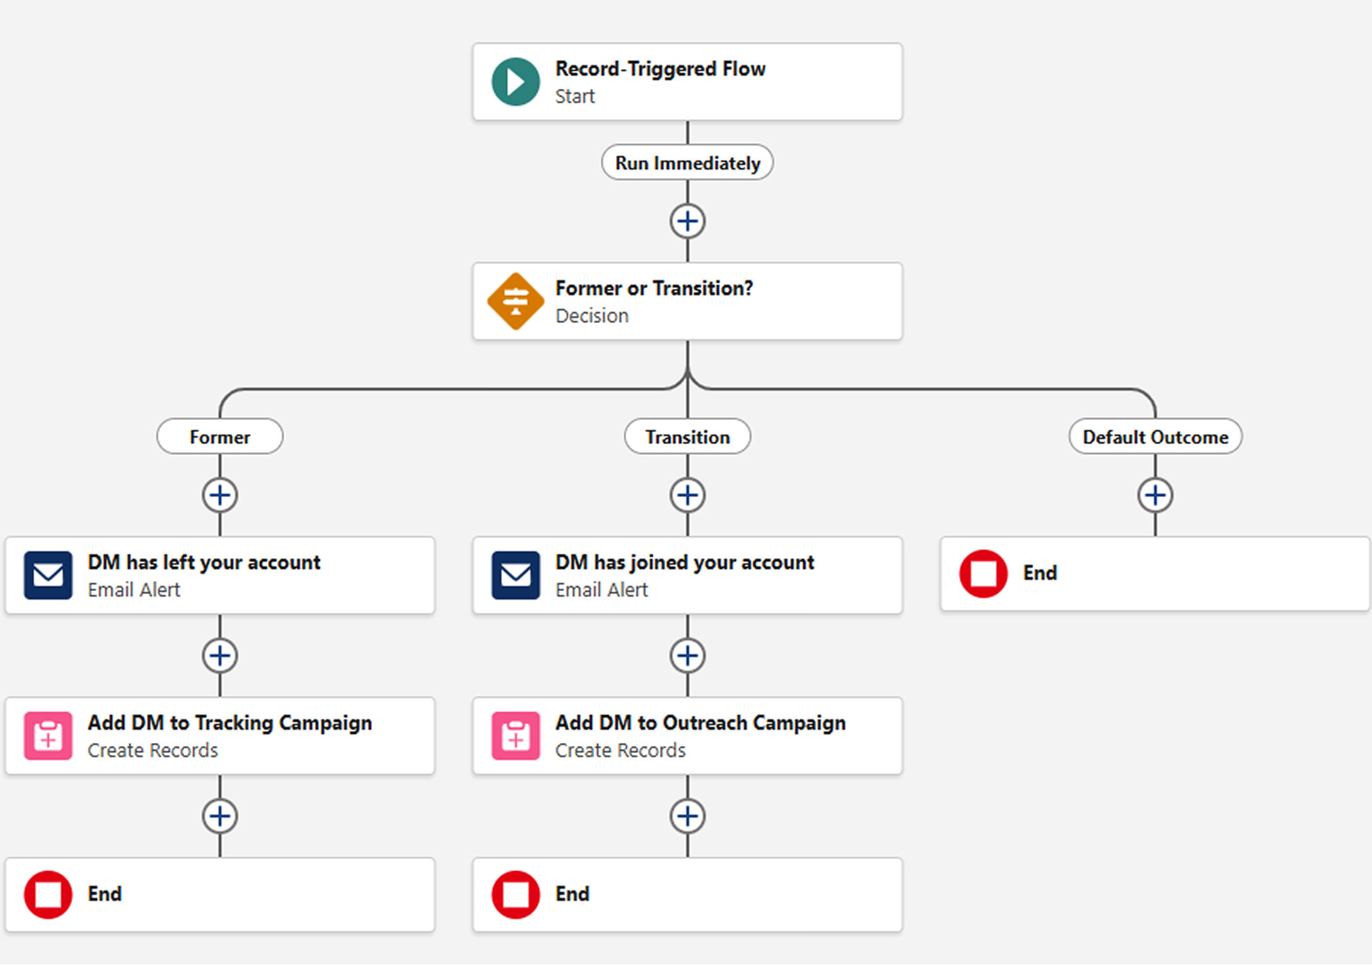
Task: Click the plus between email alert and Tracking Campaign
Action: coord(219,655)
